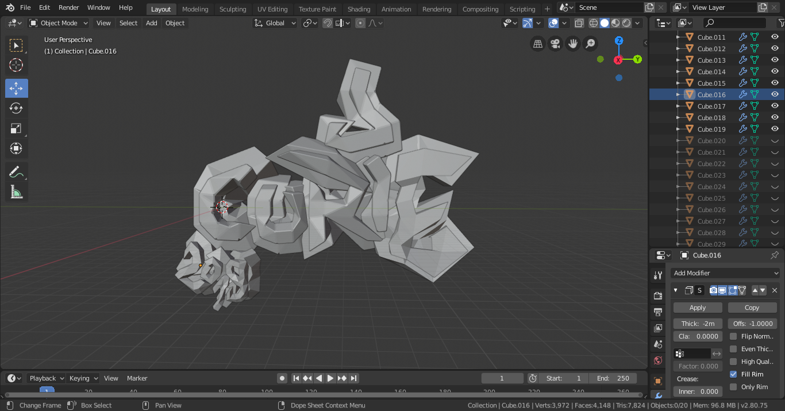Expand the Global transform orientation dropdown

tap(275, 23)
